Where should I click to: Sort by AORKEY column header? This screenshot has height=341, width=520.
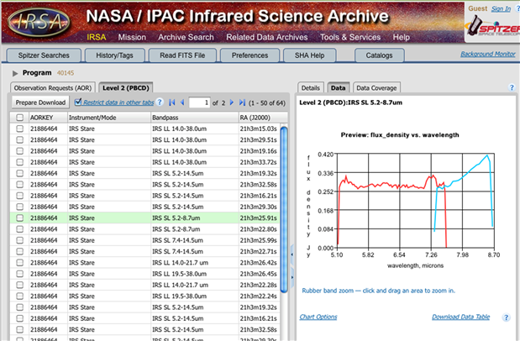48,118
